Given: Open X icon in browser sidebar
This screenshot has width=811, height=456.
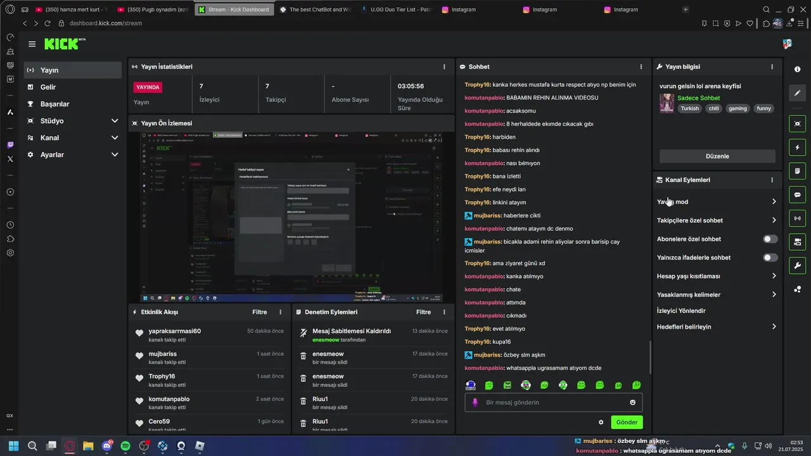Looking at the screenshot, I should click(x=10, y=159).
